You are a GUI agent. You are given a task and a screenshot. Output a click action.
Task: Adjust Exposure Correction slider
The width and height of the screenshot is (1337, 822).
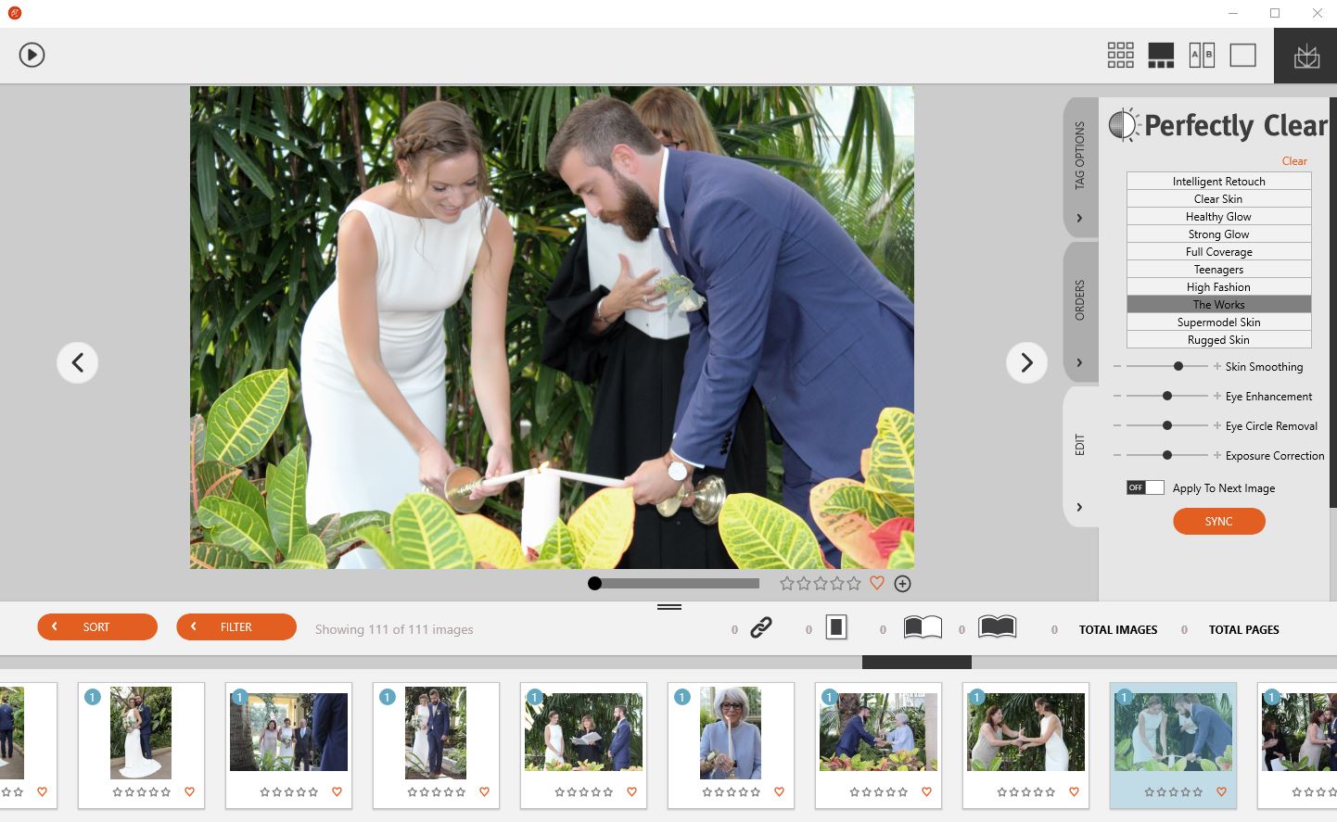tap(1167, 455)
